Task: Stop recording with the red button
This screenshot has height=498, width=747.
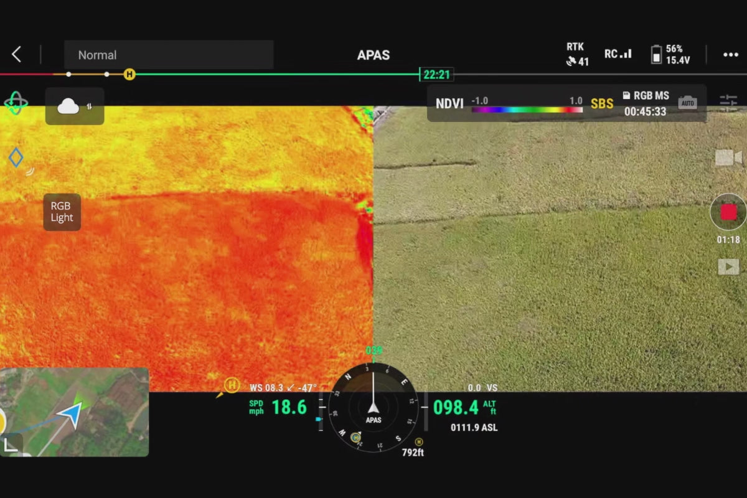Action: (x=728, y=212)
